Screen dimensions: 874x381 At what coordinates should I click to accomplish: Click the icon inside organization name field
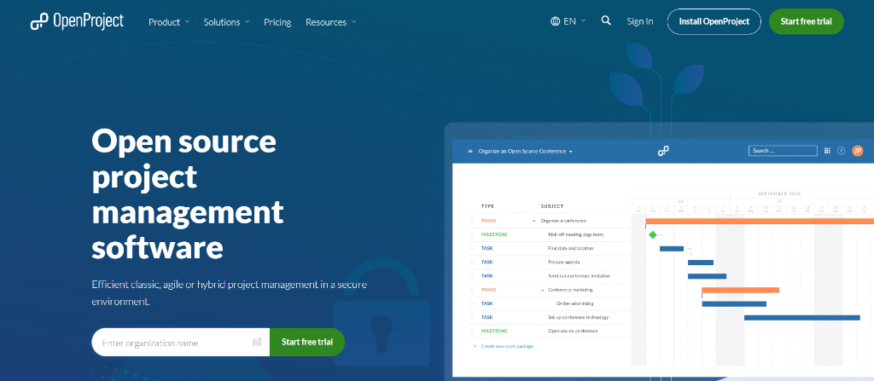click(257, 342)
